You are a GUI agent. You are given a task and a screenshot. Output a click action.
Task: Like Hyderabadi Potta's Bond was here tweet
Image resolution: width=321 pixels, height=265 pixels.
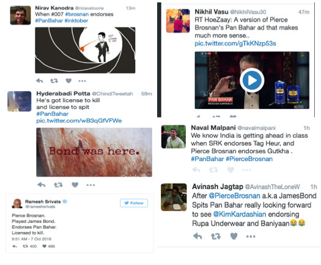[75, 185]
